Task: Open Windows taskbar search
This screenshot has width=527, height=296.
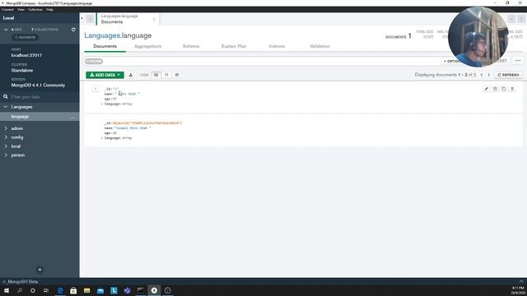Action: tap(20, 290)
